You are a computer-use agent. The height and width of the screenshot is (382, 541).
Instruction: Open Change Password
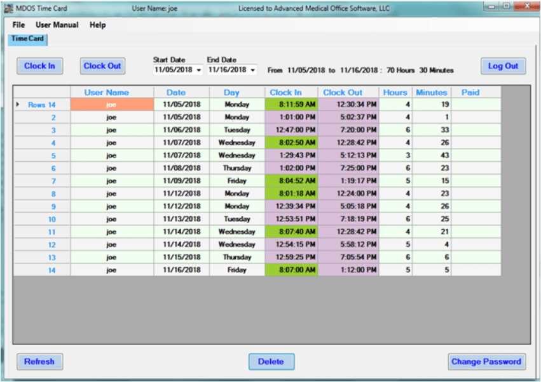486,362
